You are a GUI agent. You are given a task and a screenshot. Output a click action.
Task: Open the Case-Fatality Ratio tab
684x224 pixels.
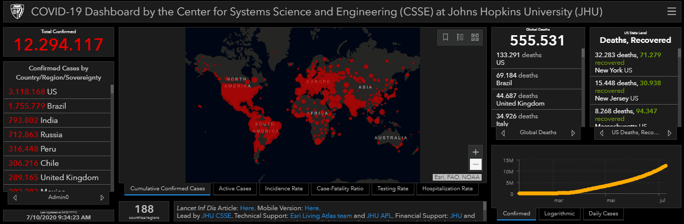[340, 189]
